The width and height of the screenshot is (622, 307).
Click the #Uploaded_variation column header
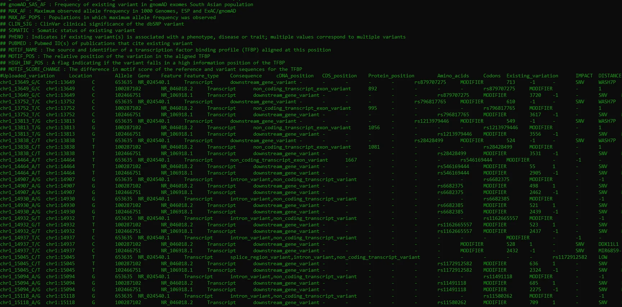pyautogui.click(x=27, y=76)
